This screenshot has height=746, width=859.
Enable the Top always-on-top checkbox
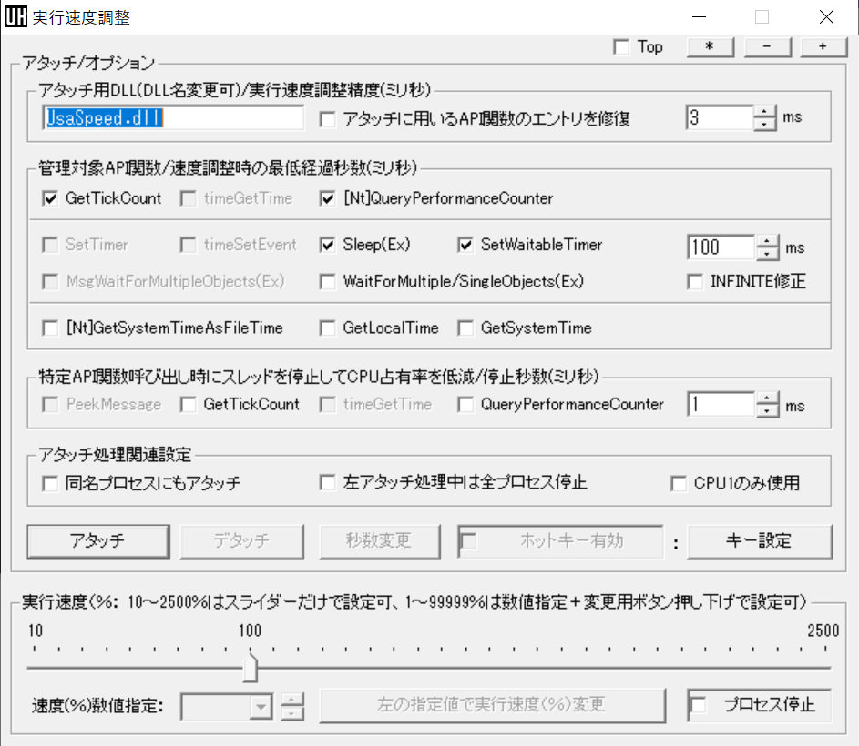pos(621,47)
